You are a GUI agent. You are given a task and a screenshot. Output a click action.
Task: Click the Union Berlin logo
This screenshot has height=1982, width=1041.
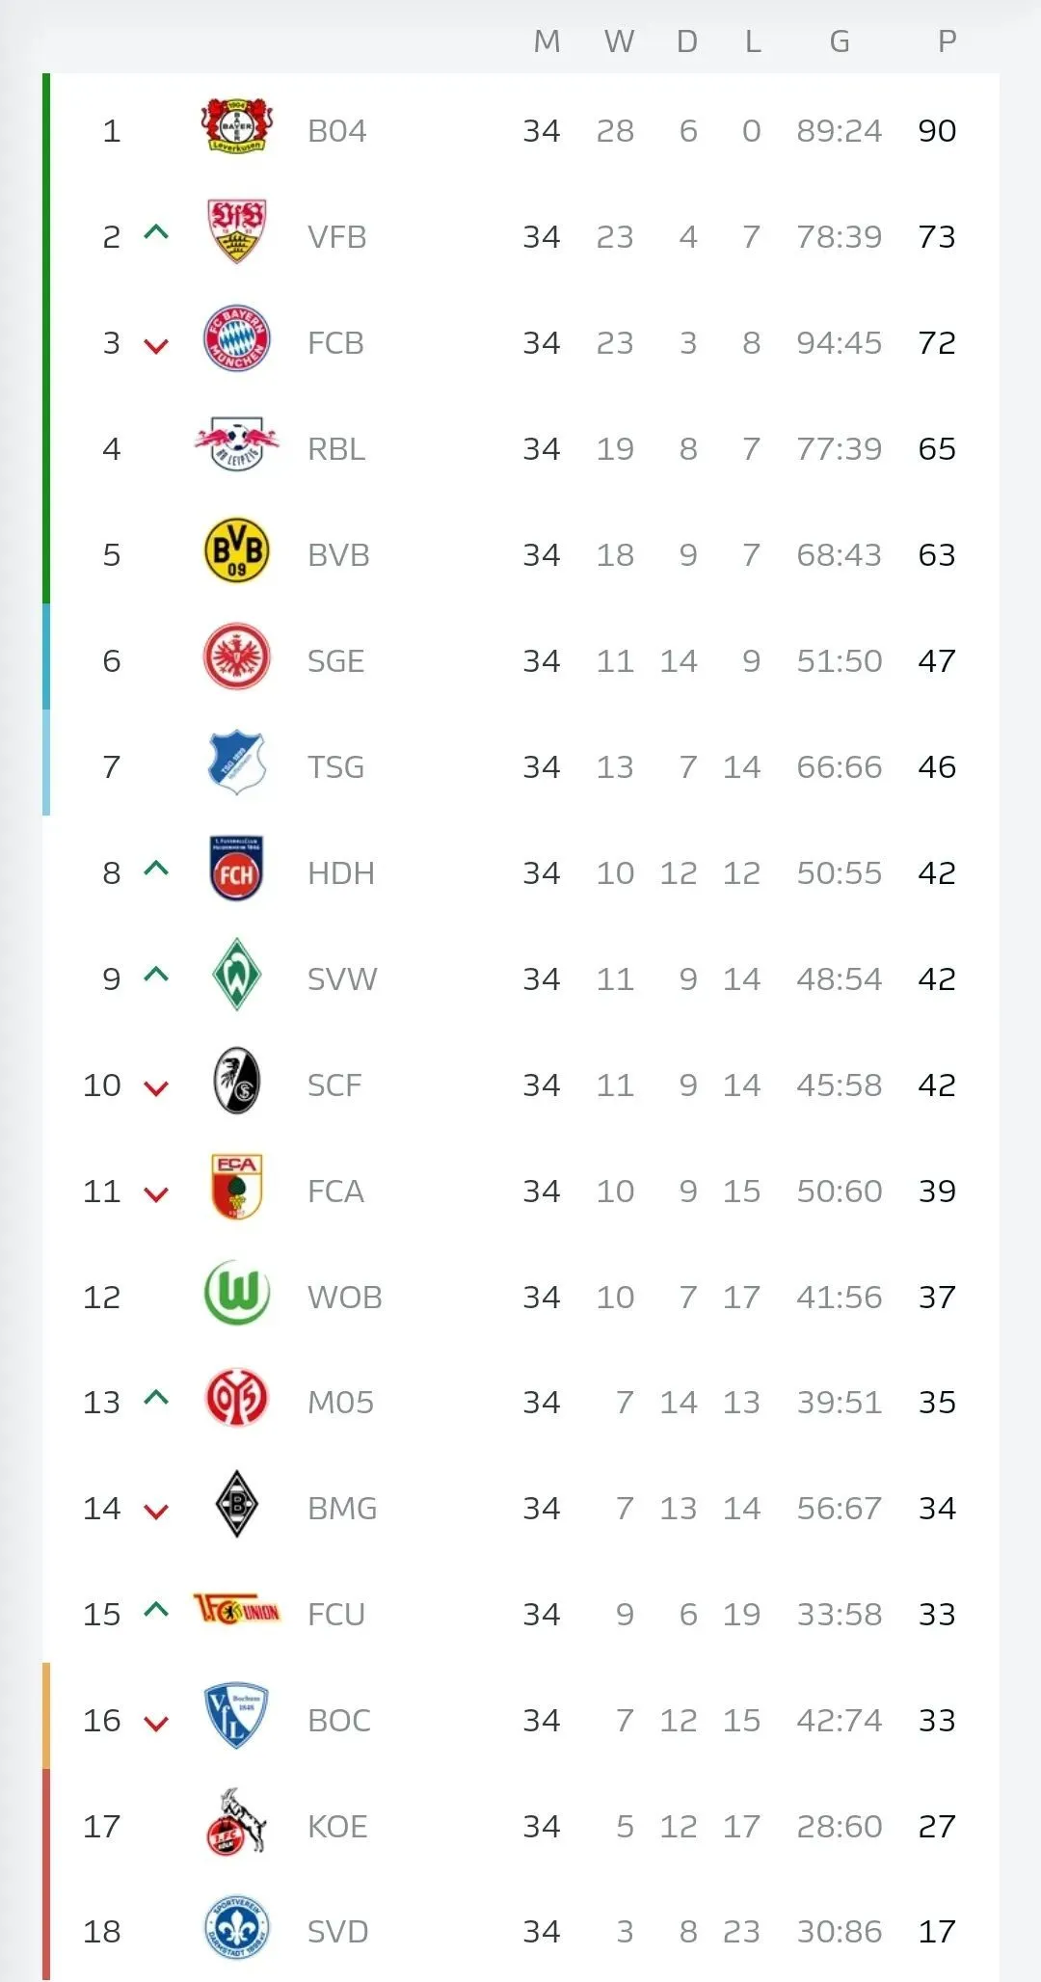236,1609
